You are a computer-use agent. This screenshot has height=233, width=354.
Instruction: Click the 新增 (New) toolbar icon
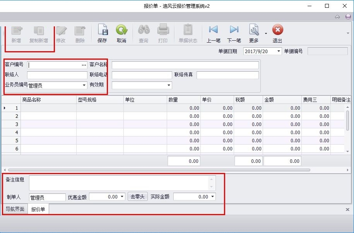(17, 31)
